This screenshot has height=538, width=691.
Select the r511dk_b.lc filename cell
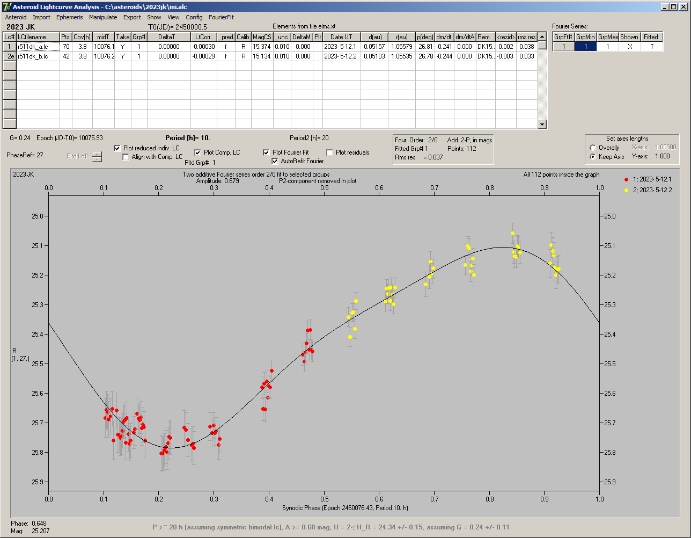[x=38, y=56]
